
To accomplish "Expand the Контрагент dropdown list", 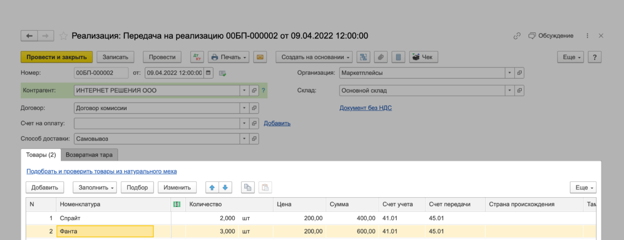I will pos(244,91).
